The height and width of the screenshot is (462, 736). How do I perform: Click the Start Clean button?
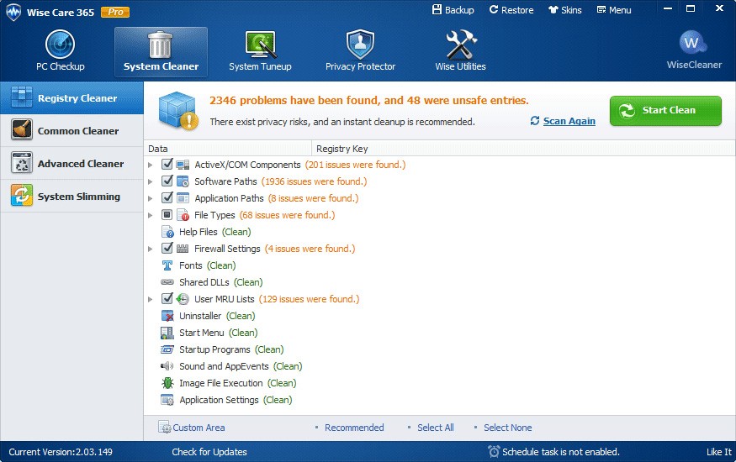pyautogui.click(x=665, y=111)
